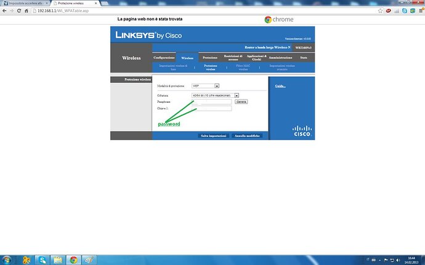
Task: Click Salva impostazioni to save settings
Action: [214, 135]
